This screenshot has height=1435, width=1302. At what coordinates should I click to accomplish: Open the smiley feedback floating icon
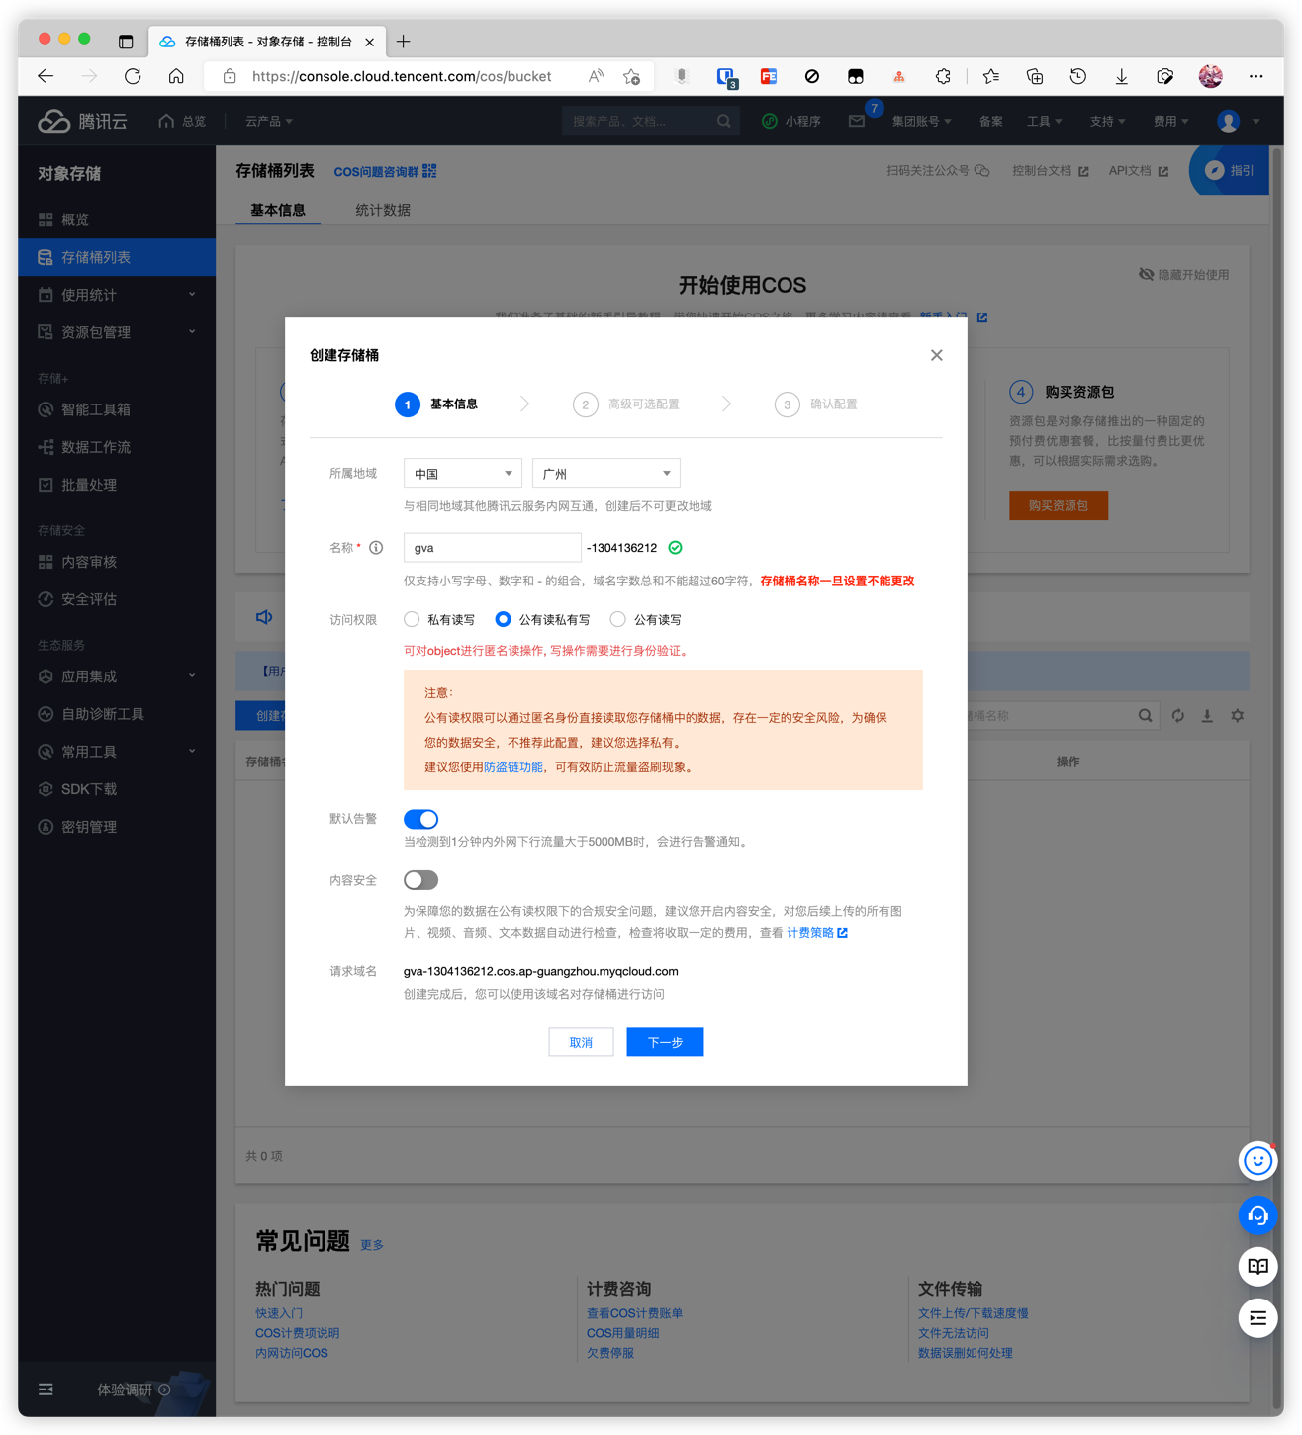pos(1257,1160)
